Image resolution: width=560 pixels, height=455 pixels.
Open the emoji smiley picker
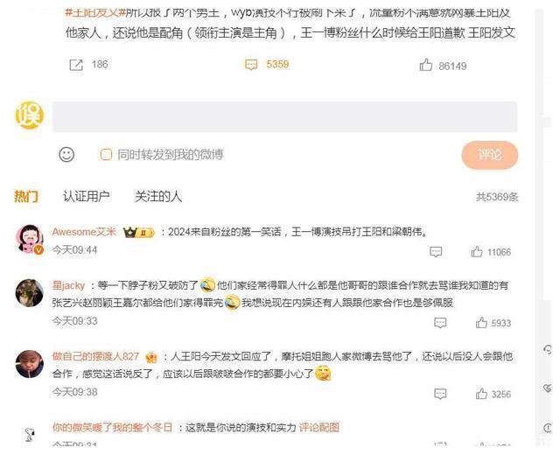pyautogui.click(x=66, y=155)
